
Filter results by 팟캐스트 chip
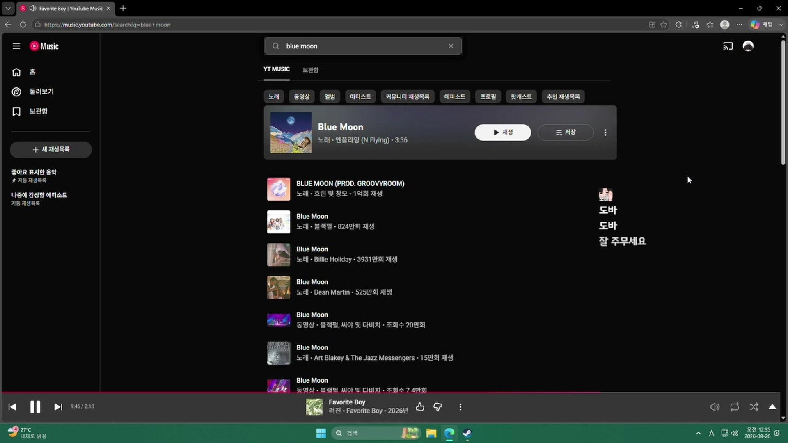click(x=521, y=97)
